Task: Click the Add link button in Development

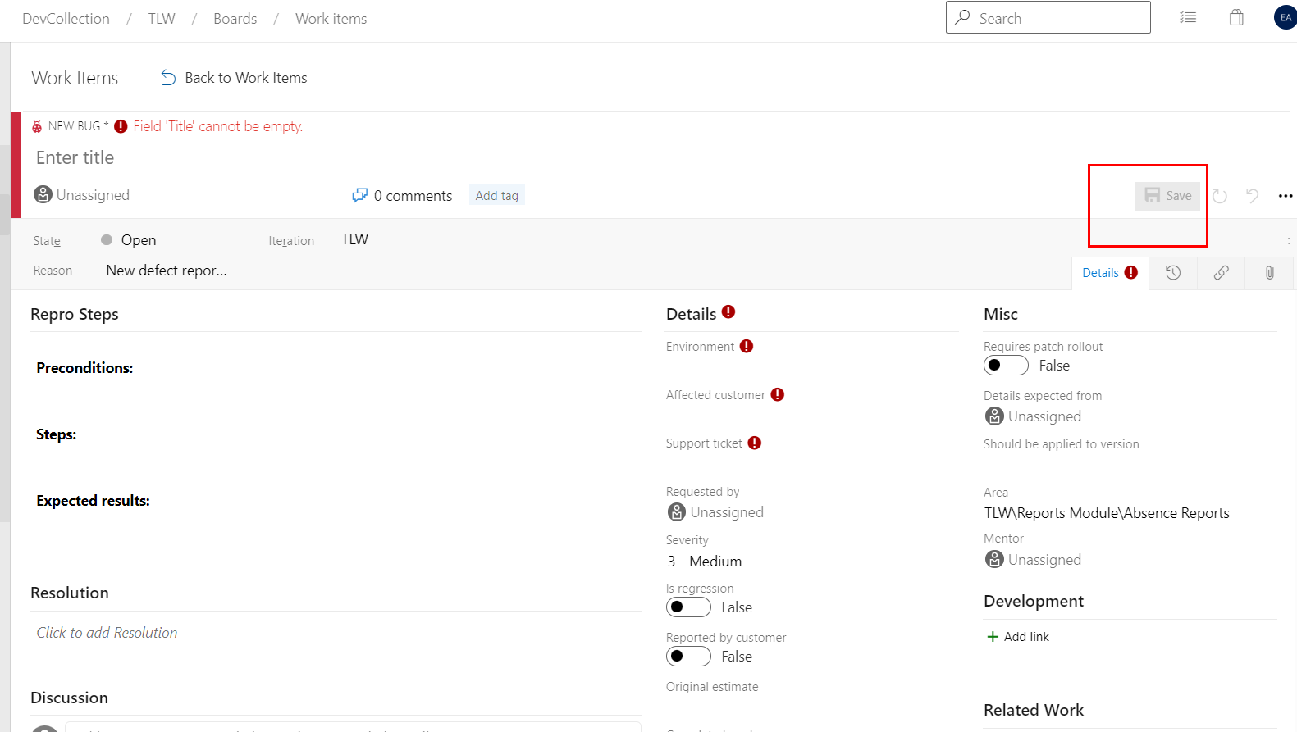Action: pos(1017,637)
